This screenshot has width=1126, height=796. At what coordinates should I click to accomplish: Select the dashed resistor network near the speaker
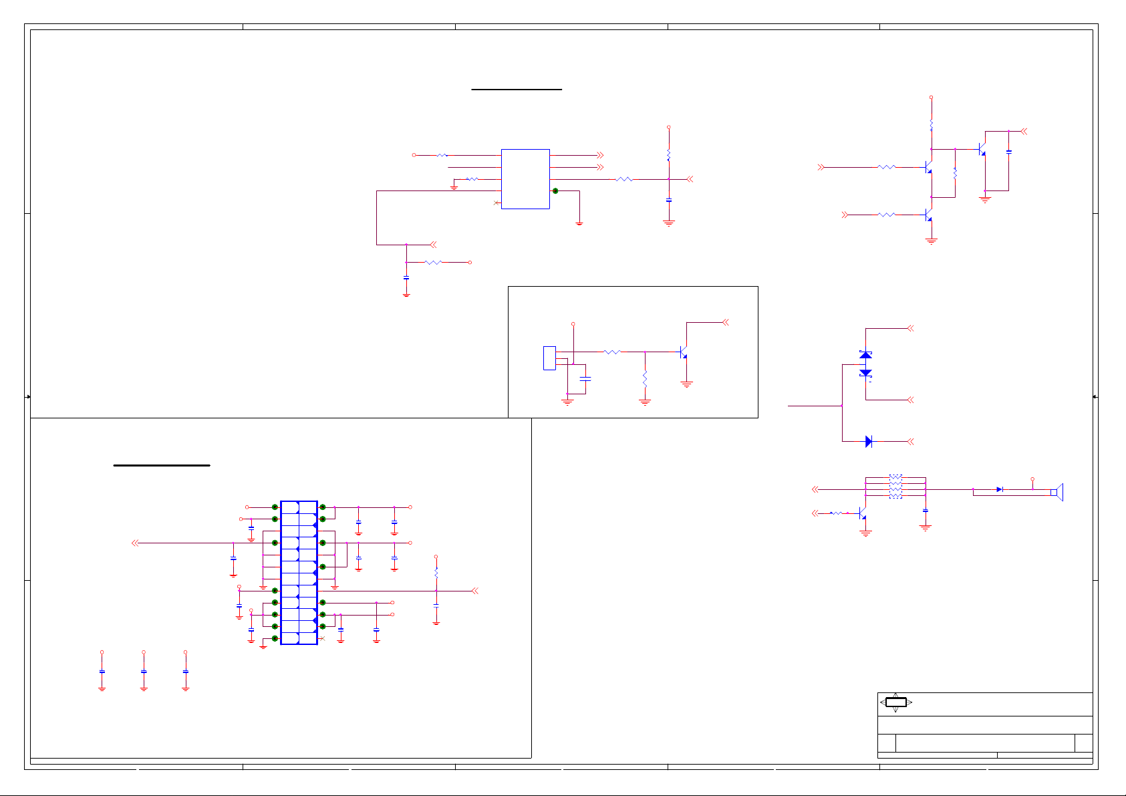coord(895,487)
